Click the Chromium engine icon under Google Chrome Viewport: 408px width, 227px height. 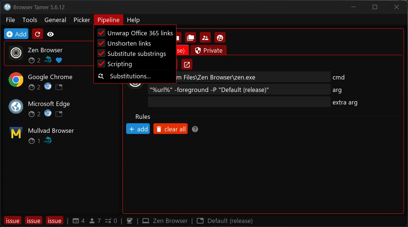pos(48,86)
